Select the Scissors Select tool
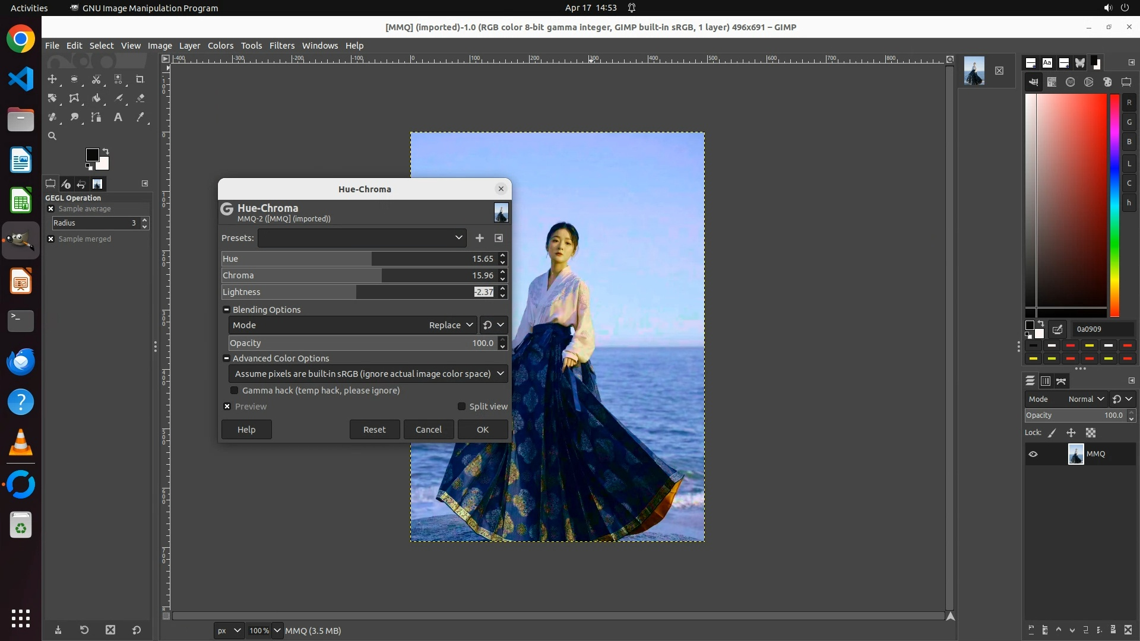1140x641 pixels. 96,79
